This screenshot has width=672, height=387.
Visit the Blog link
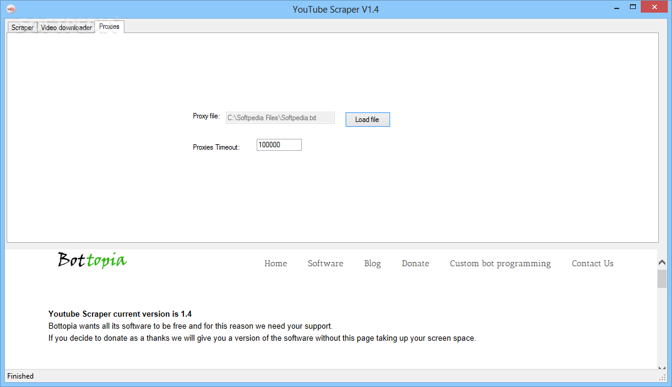373,264
